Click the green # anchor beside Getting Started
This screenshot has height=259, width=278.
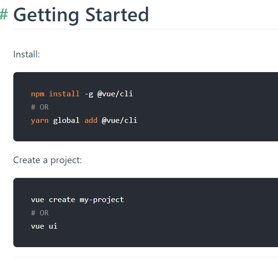pos(4,14)
